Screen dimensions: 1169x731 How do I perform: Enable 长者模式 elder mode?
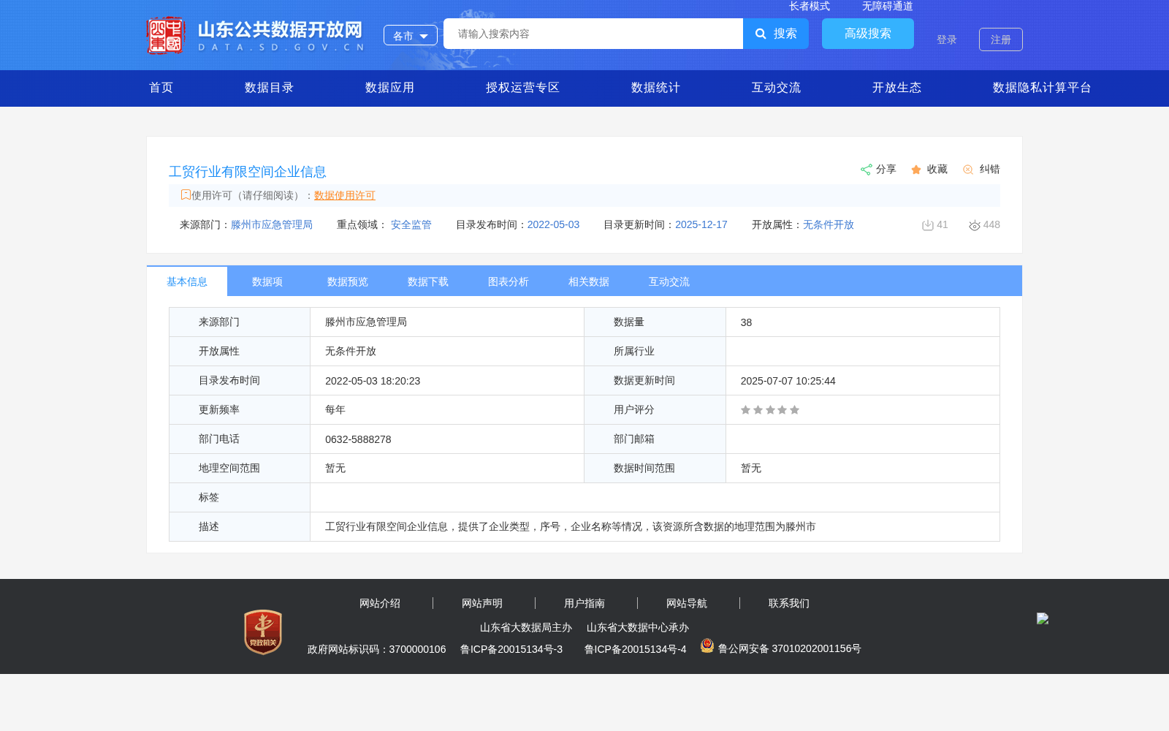tap(810, 6)
